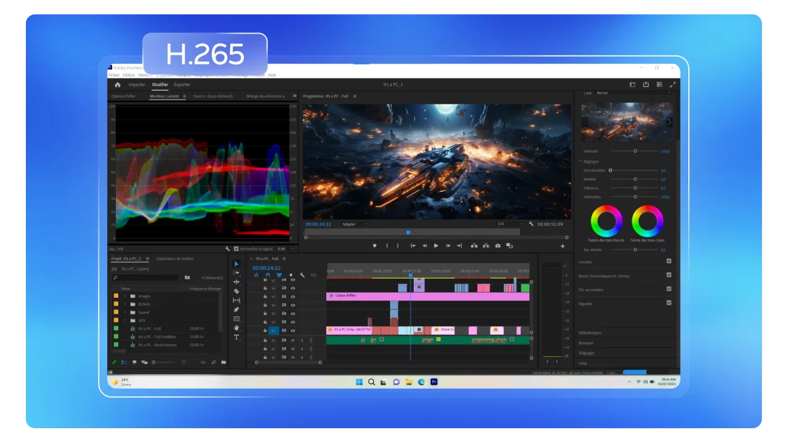The image size is (788, 443).
Task: Go to the Home screen icon
Action: click(x=118, y=85)
